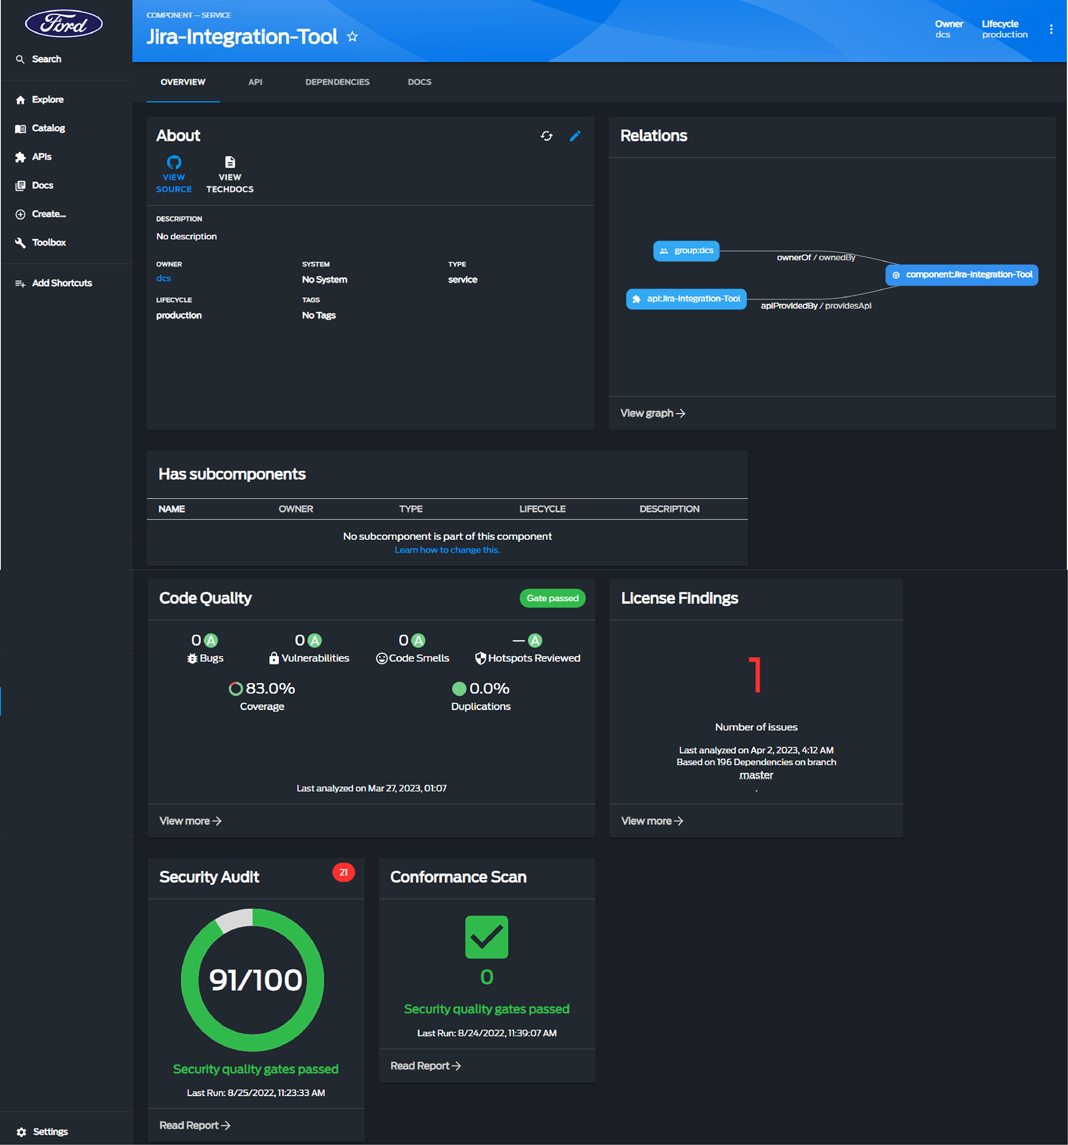Open the three-dot header menu
1068x1145 pixels.
point(1051,29)
